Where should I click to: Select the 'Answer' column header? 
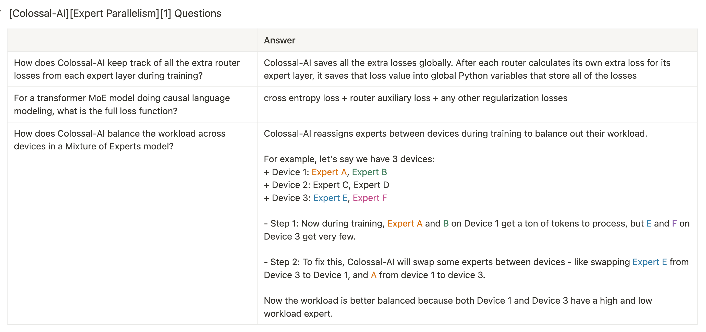(x=279, y=40)
